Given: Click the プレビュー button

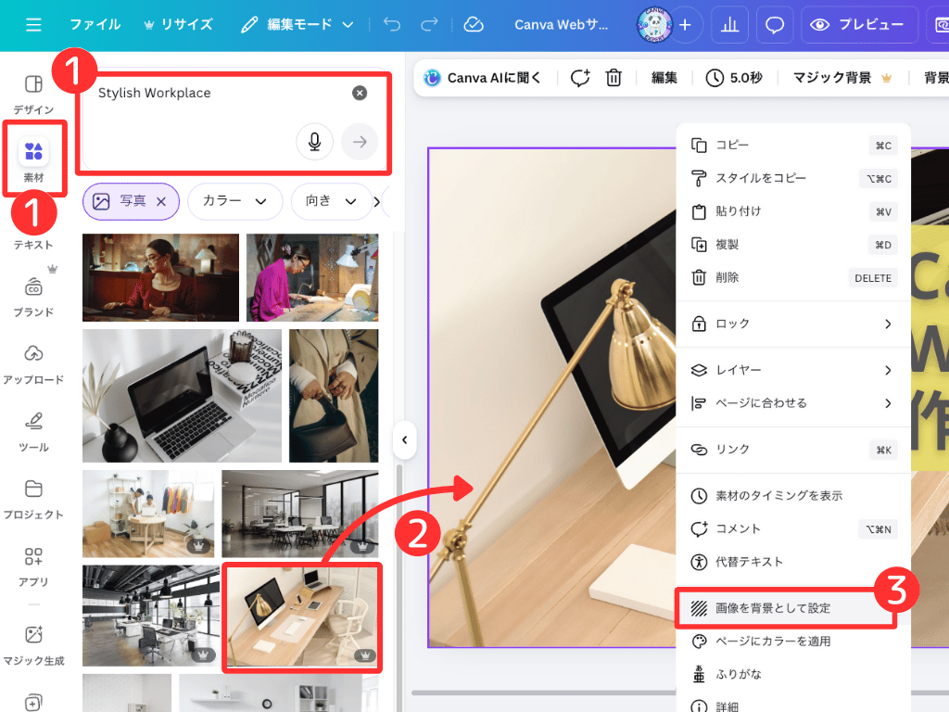Looking at the screenshot, I should 856,25.
